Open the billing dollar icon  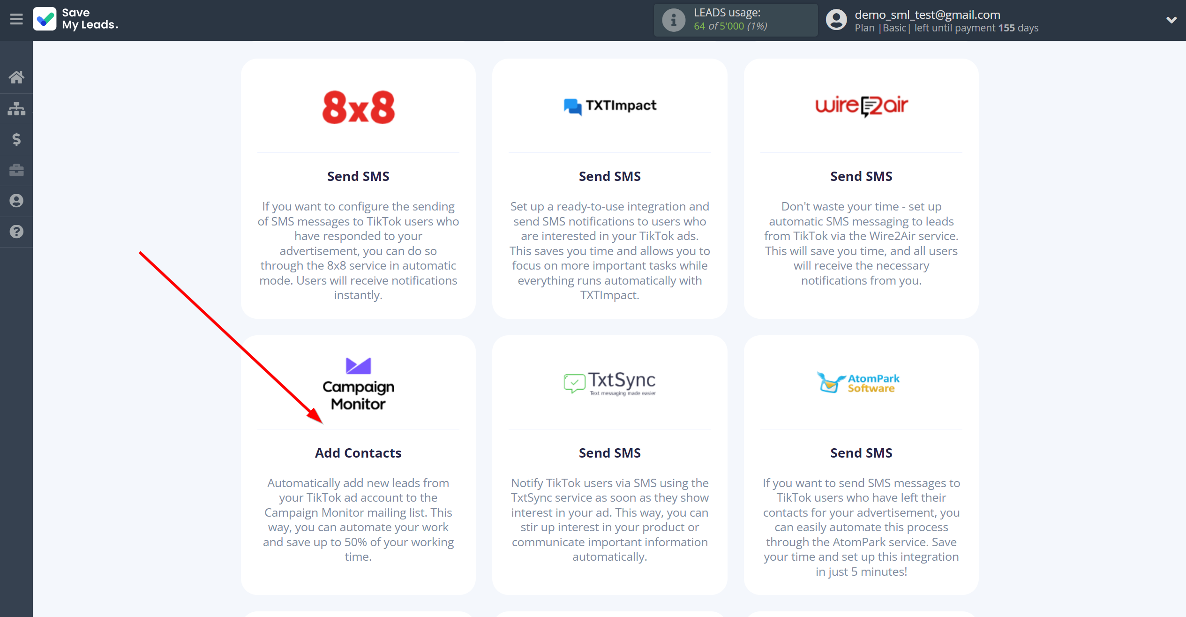[16, 139]
